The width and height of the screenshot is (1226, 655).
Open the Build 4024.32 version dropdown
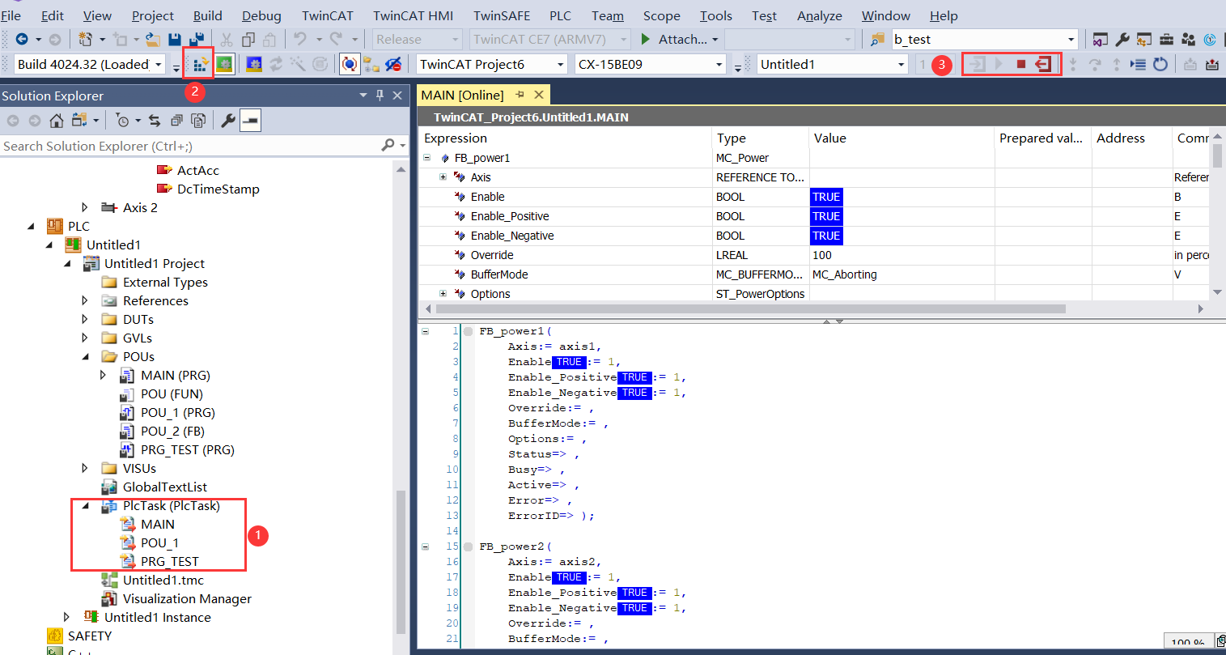click(x=159, y=64)
